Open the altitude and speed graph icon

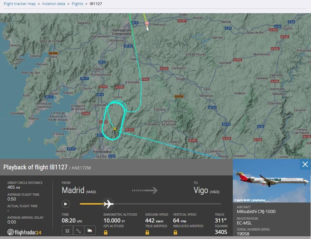click(90, 230)
